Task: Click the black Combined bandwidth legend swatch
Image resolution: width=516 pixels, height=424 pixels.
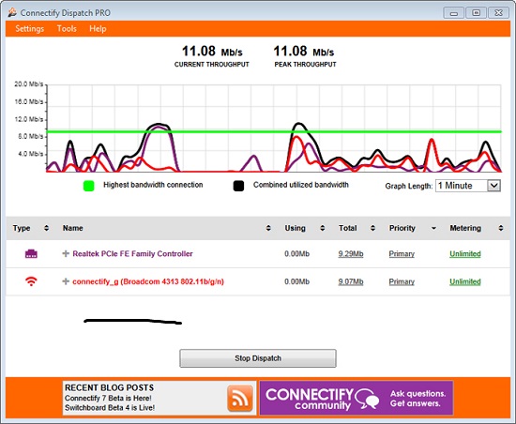Action: tap(238, 186)
